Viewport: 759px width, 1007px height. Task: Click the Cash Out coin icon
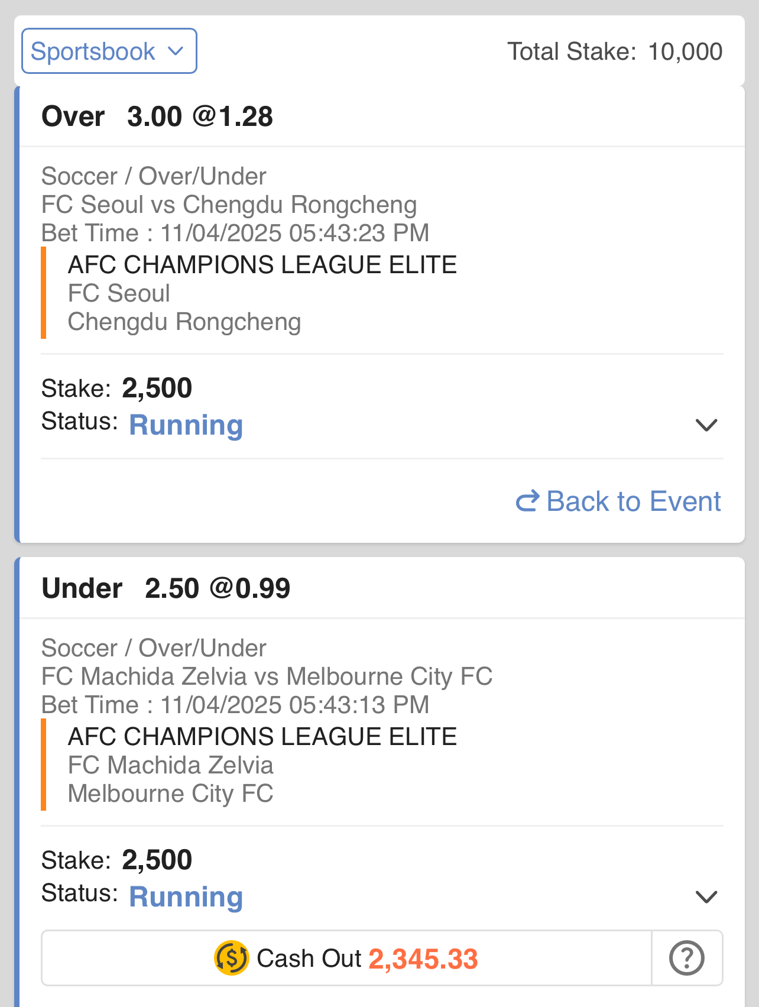[231, 958]
